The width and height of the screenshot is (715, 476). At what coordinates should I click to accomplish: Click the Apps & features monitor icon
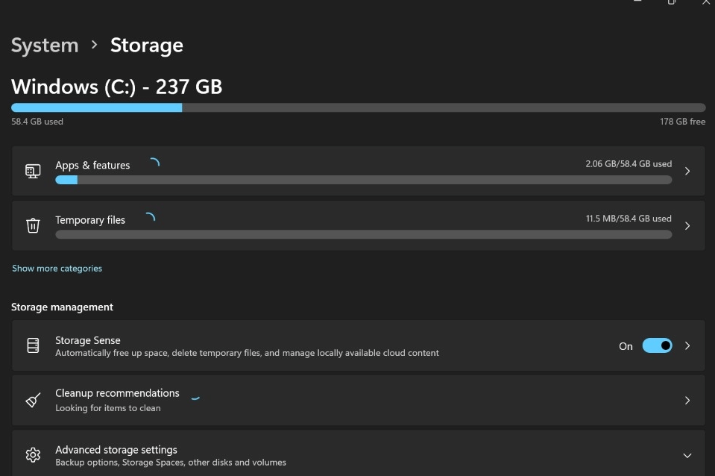[33, 171]
